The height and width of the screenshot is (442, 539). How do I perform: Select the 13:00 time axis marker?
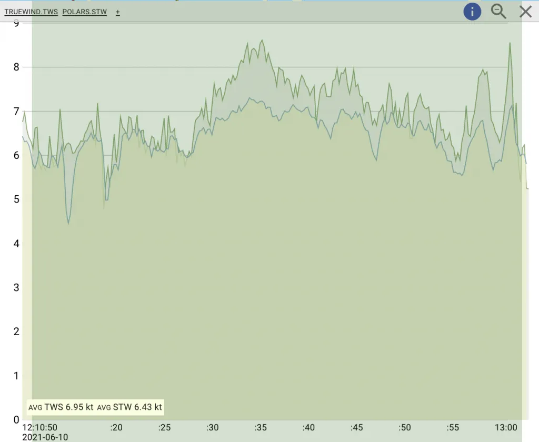pyautogui.click(x=506, y=427)
